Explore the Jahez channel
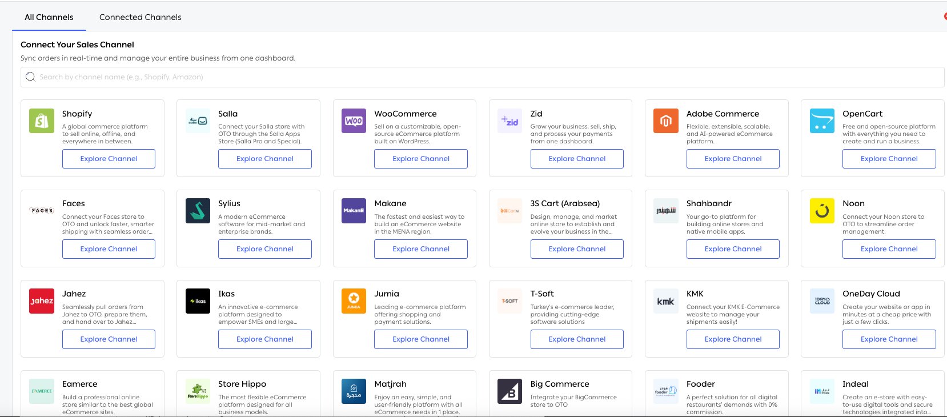The image size is (947, 417). 109,339
